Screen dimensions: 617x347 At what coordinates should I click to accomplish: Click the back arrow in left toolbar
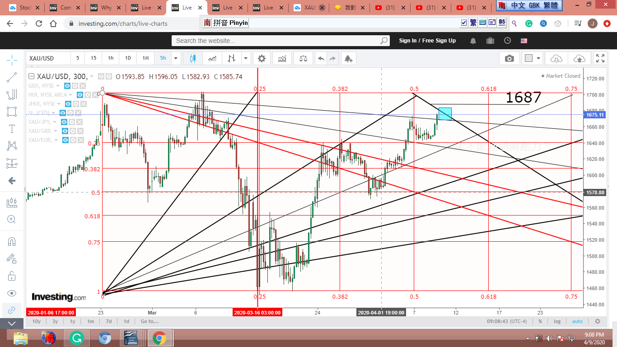point(12,181)
